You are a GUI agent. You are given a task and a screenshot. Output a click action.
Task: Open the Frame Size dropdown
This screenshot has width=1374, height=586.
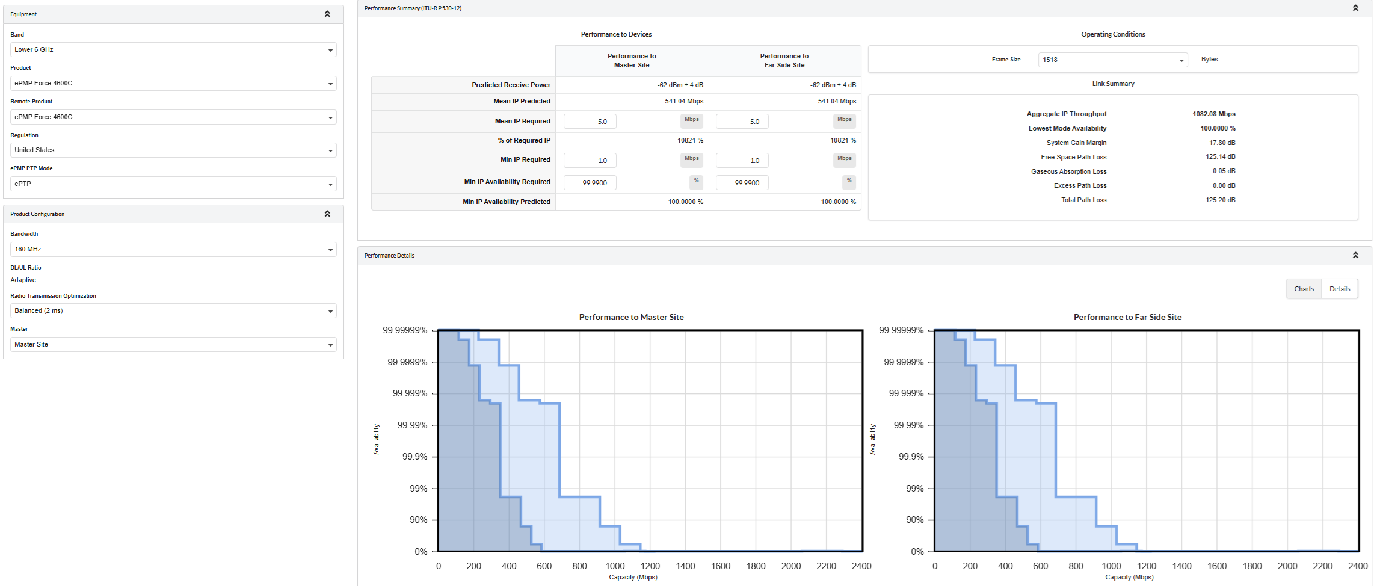coord(1113,60)
